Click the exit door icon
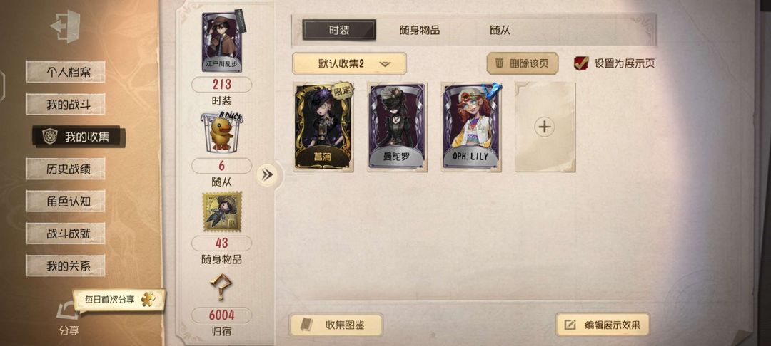 click(65, 26)
